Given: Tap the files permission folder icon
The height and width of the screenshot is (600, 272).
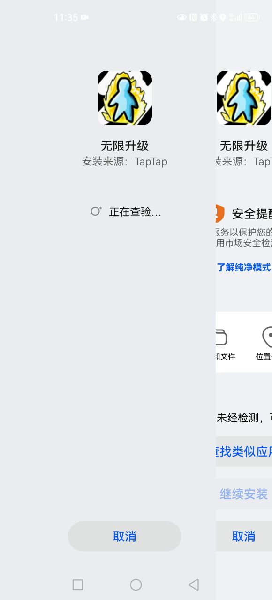Looking at the screenshot, I should (x=221, y=337).
